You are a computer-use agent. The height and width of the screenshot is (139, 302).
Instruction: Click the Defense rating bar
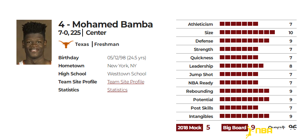click(x=244, y=41)
